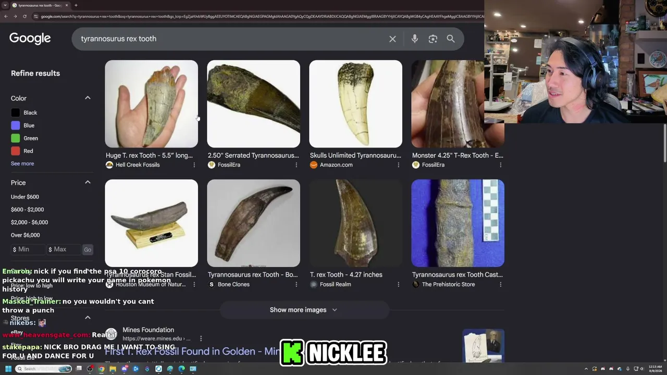
Task: Open First T. Rex Fossil Found in Golden link
Action: point(192,352)
